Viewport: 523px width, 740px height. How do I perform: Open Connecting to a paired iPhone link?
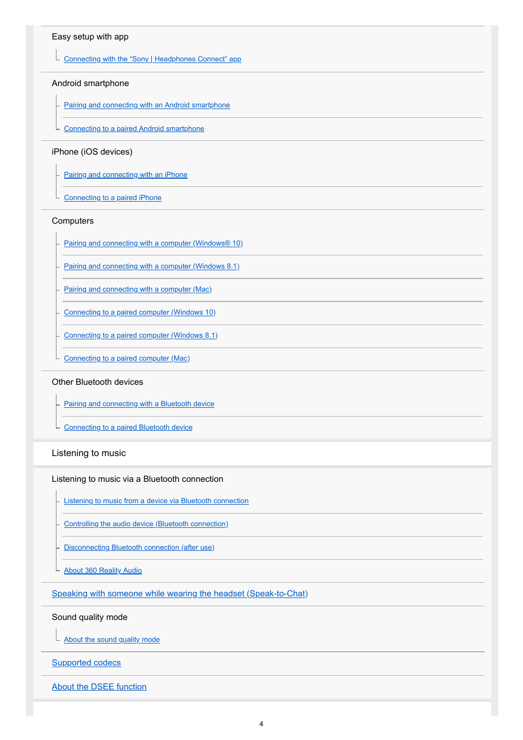click(x=112, y=198)
